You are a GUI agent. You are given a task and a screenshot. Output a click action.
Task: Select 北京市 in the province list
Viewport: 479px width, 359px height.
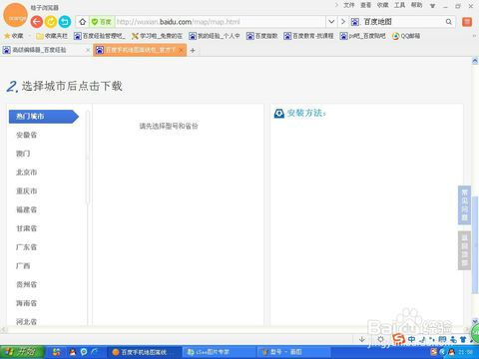tap(27, 173)
